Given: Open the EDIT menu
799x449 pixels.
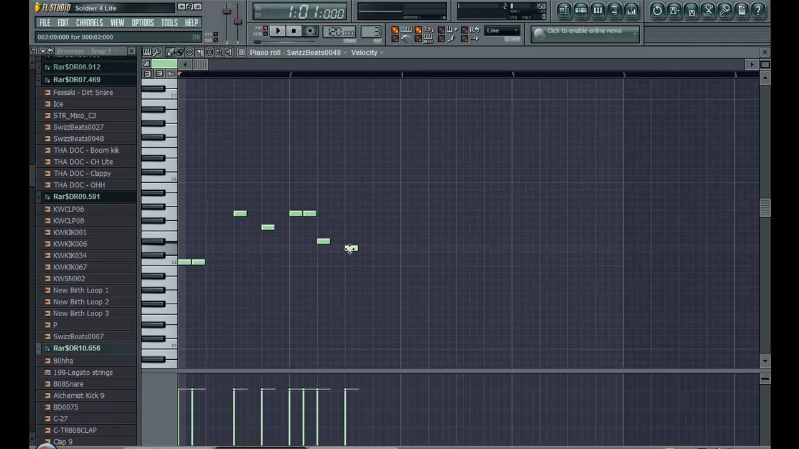Looking at the screenshot, I should point(63,22).
